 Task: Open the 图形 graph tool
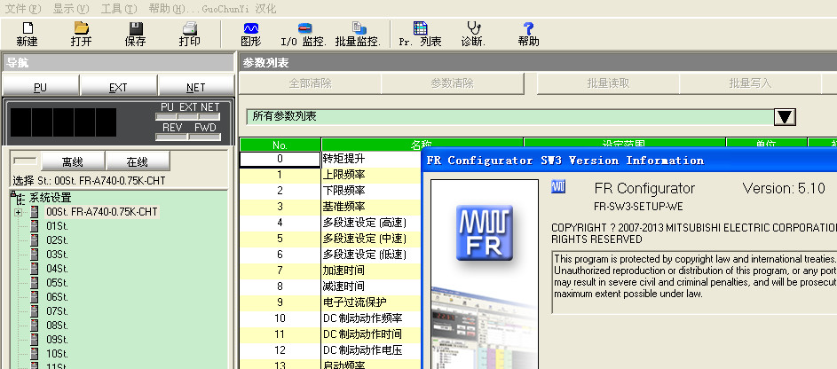click(x=251, y=29)
